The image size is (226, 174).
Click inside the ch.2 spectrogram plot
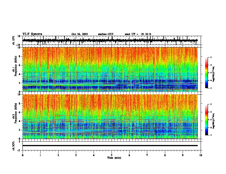click(x=110, y=117)
